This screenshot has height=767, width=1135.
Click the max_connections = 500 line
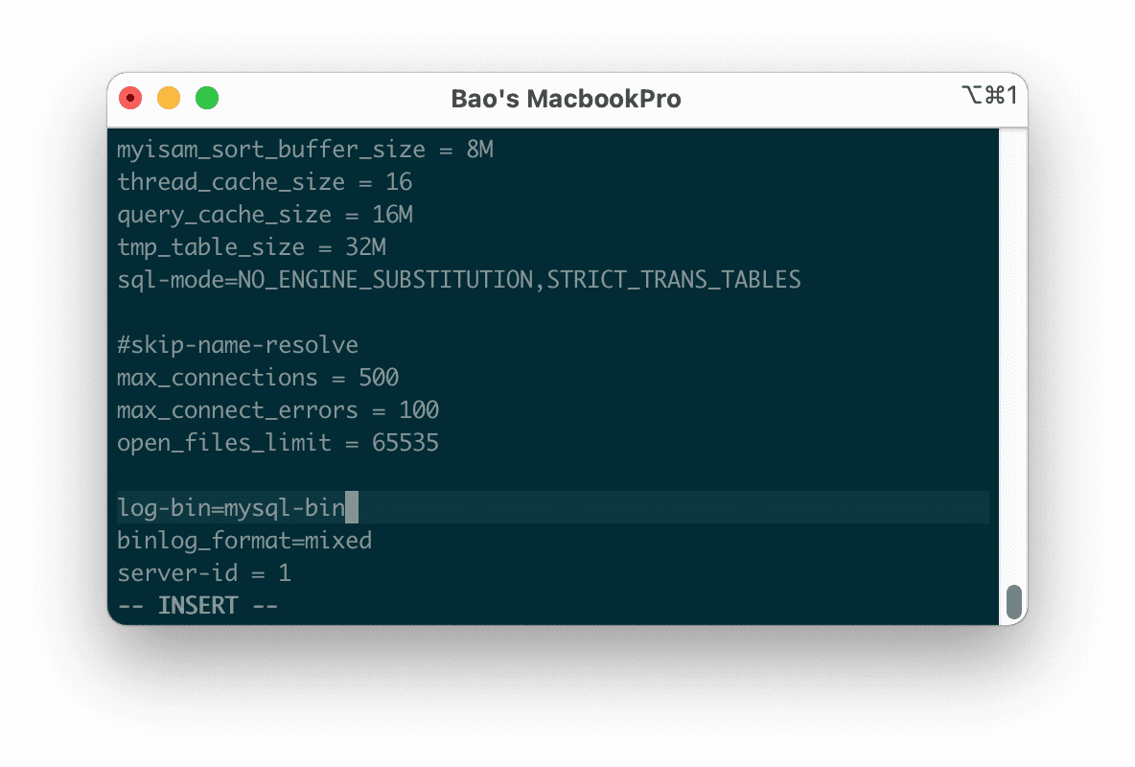258,378
